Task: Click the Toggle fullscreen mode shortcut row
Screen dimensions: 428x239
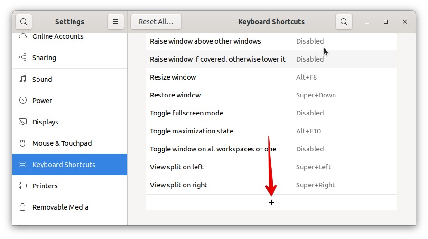Action: click(x=271, y=113)
